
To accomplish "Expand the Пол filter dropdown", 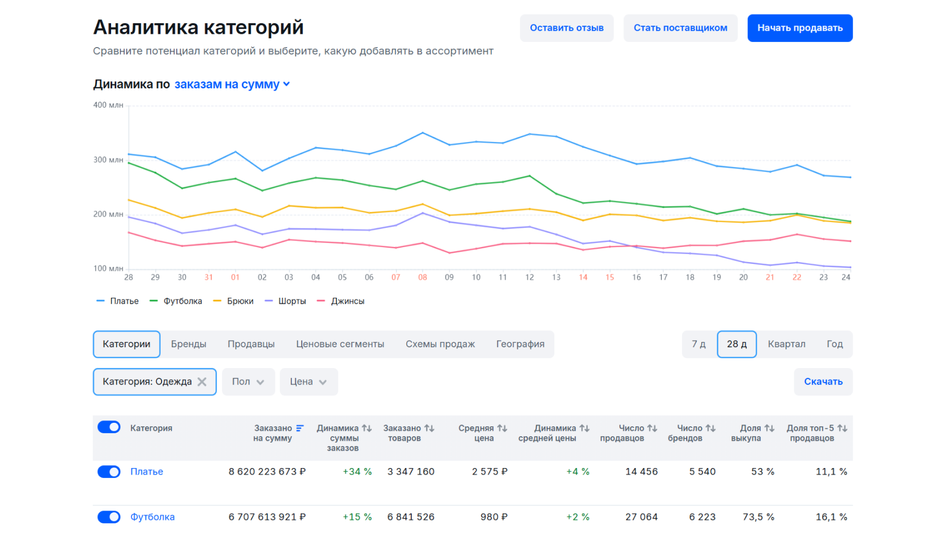I will point(248,382).
